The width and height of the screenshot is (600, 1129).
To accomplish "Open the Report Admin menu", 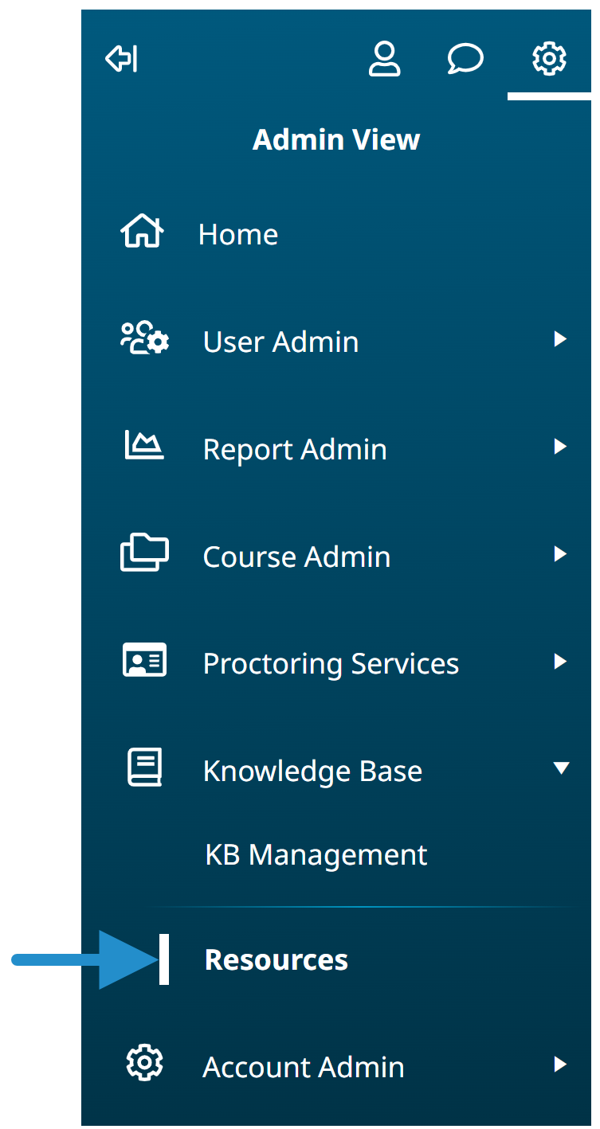I will tap(295, 449).
